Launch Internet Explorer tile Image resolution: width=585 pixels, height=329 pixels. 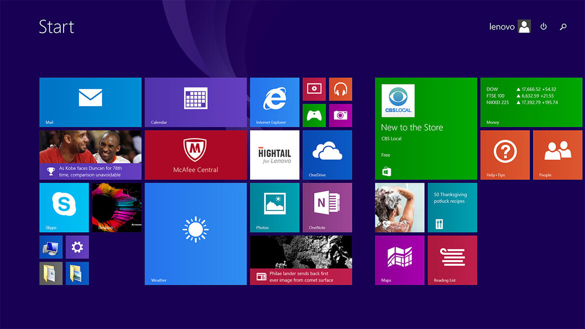click(x=274, y=102)
